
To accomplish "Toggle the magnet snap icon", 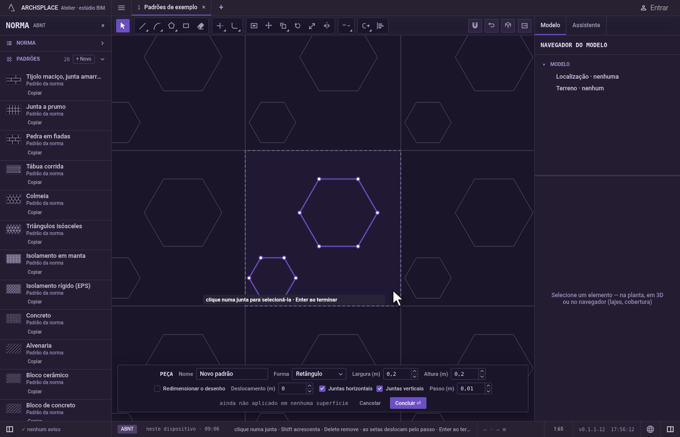I will coord(475,25).
